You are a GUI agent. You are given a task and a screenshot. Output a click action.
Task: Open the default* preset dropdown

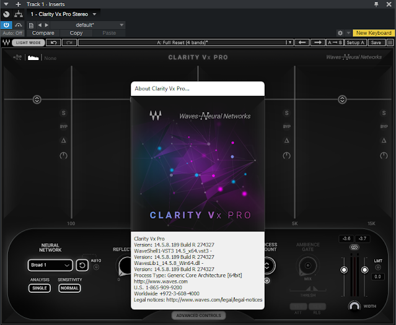pyautogui.click(x=87, y=25)
